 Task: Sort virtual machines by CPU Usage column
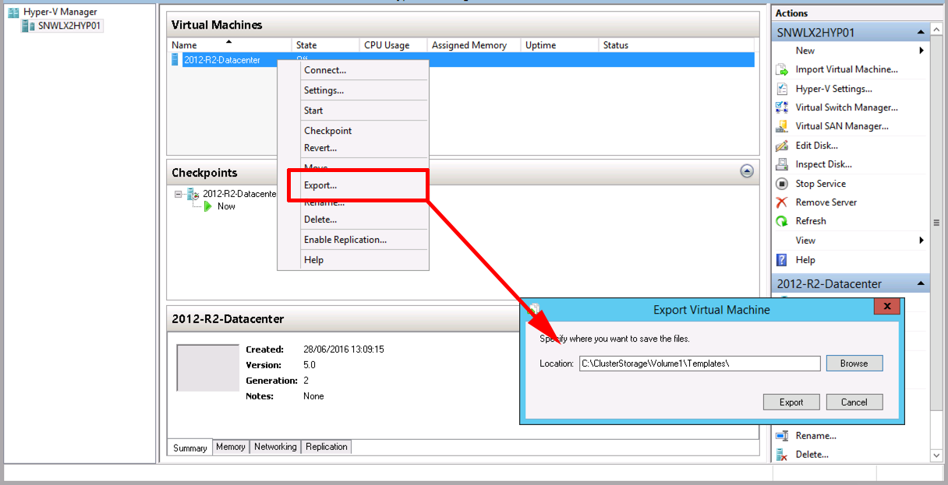[x=394, y=45]
